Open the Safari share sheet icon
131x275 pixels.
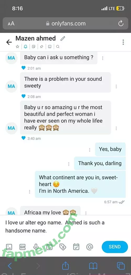pos(66,266)
